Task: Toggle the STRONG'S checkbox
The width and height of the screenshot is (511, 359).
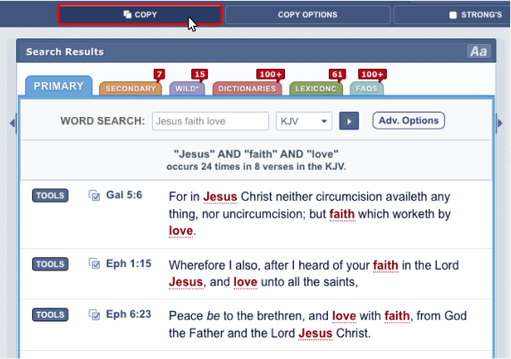Action: (x=453, y=15)
